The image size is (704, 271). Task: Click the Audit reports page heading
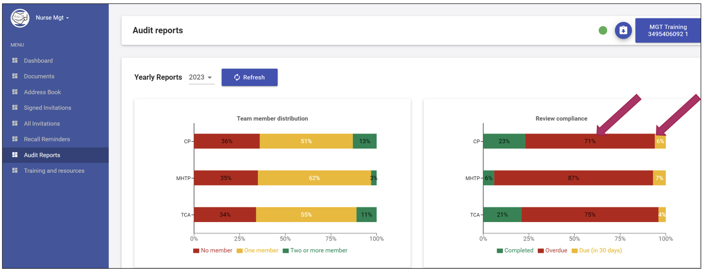pos(158,30)
